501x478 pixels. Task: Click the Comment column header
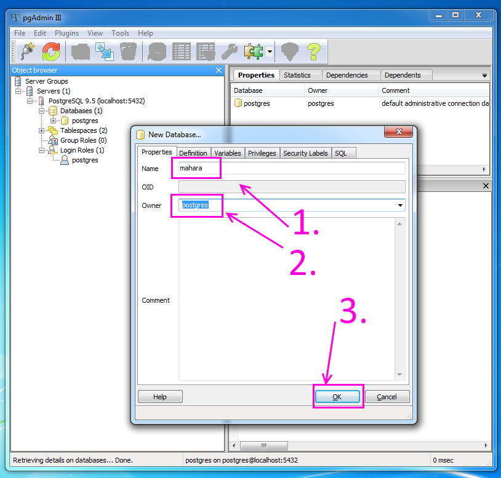[433, 90]
